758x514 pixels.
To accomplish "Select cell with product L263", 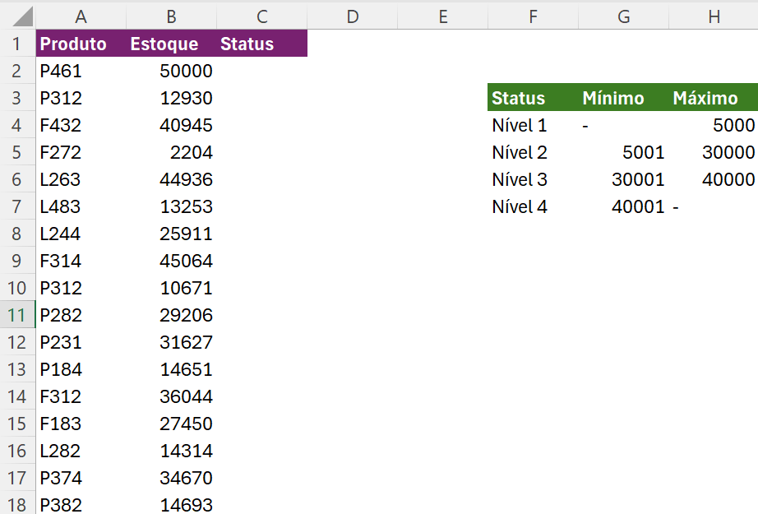I will (81, 179).
